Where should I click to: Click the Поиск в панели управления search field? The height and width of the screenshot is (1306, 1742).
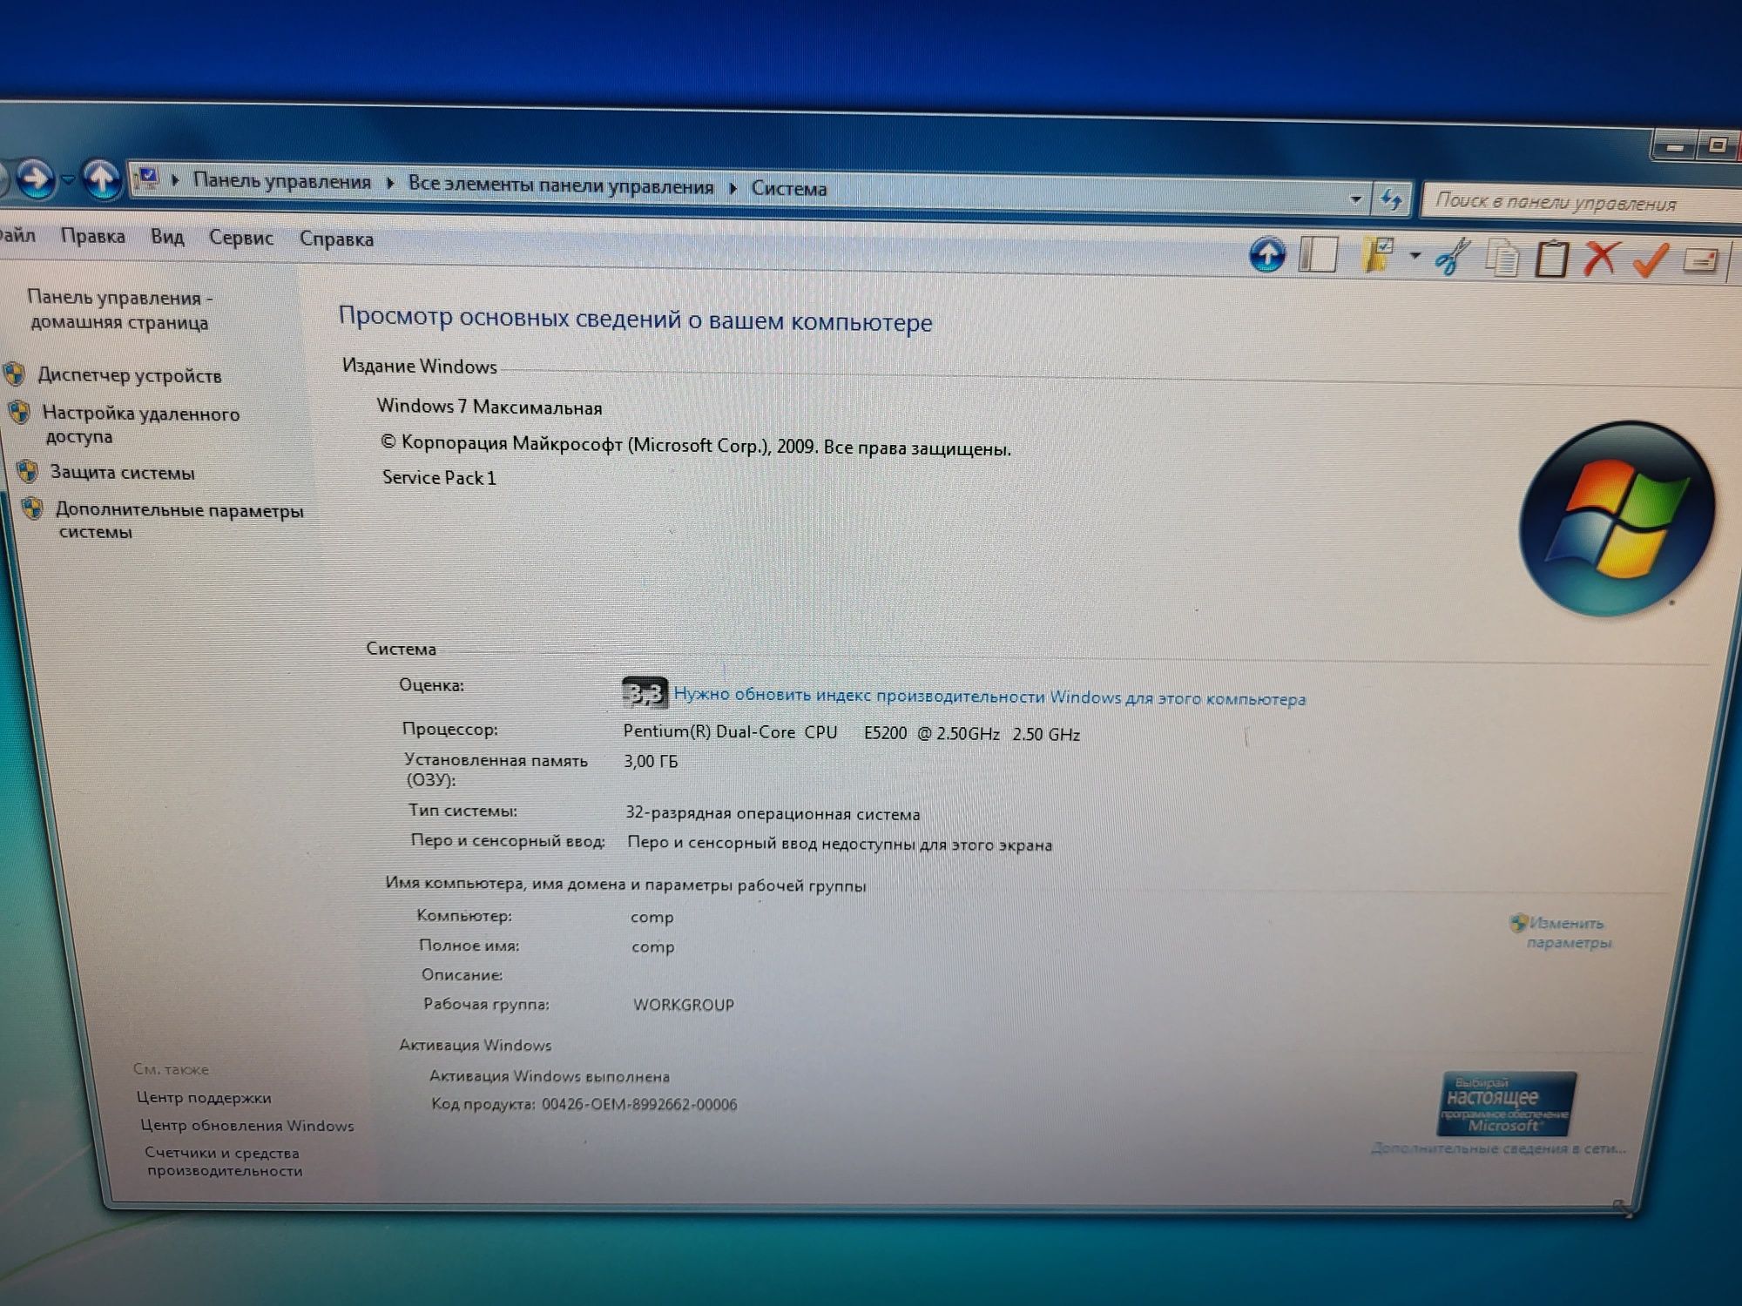(x=1580, y=203)
